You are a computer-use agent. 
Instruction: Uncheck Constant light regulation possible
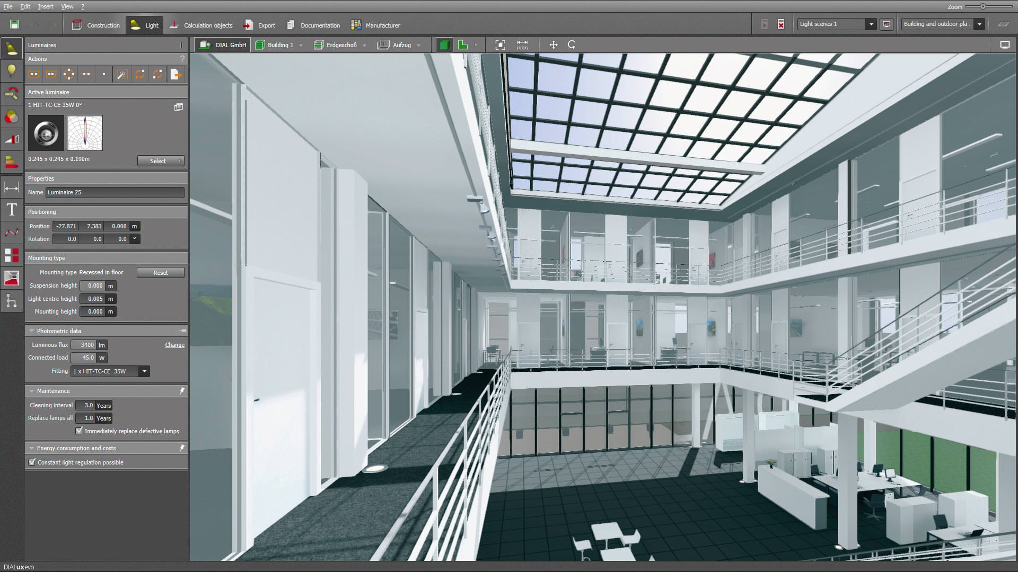(x=32, y=462)
